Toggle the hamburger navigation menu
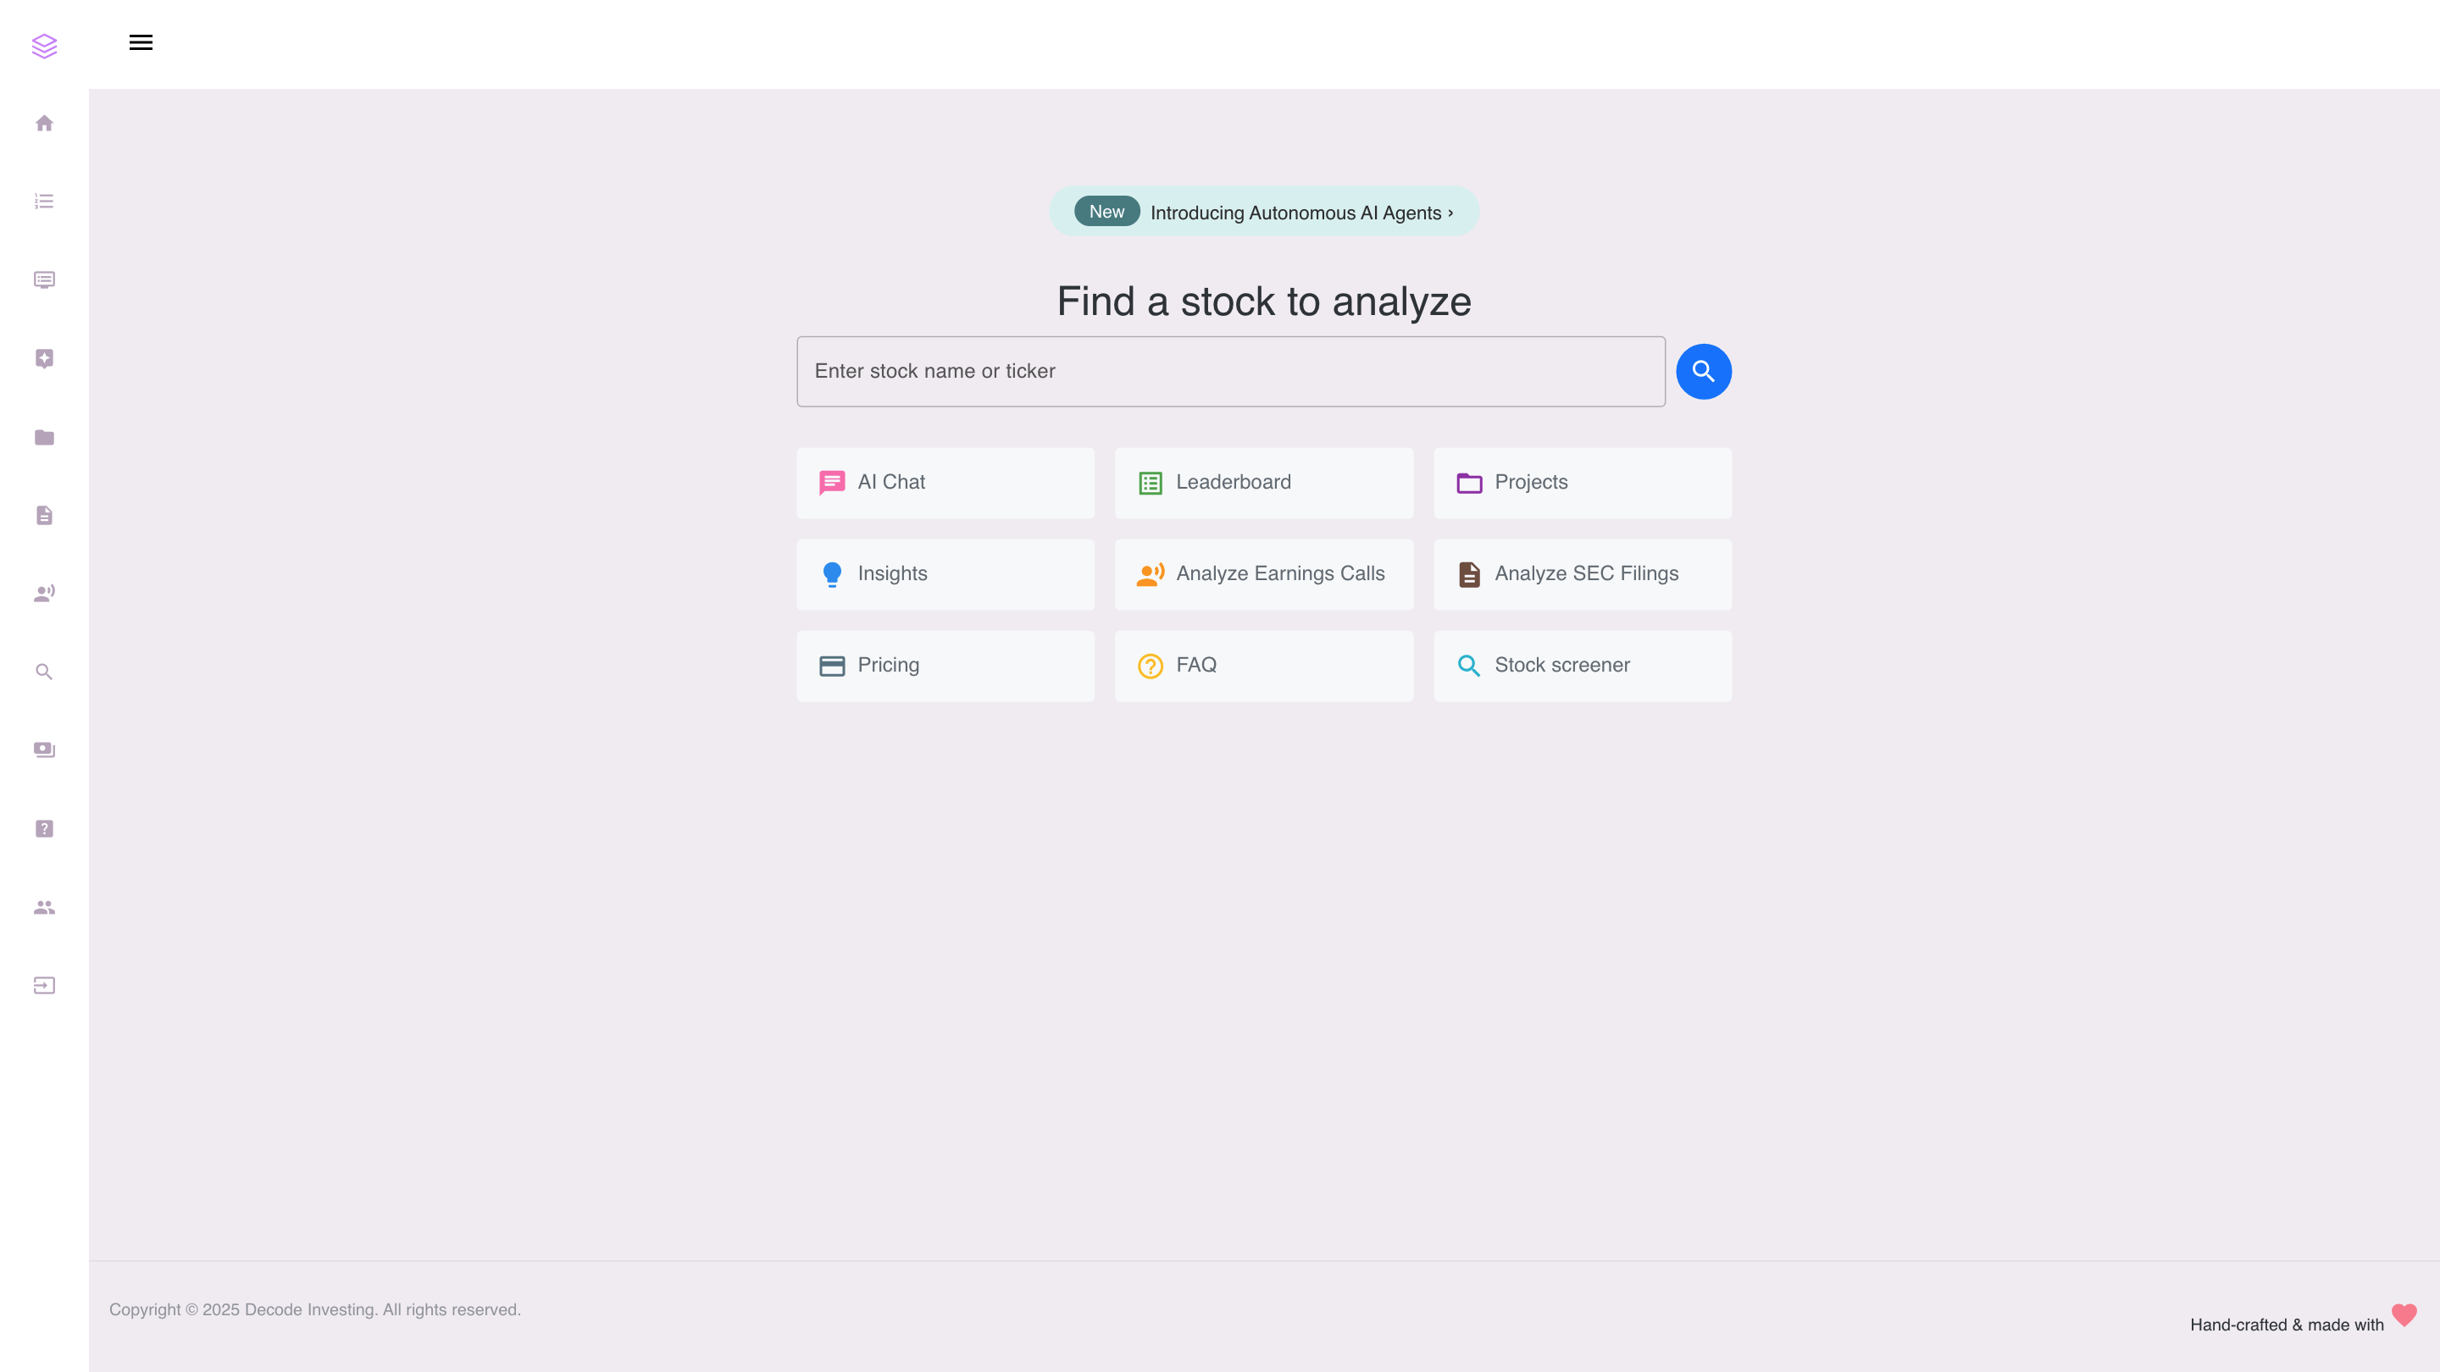This screenshot has width=2440, height=1372. (x=141, y=41)
